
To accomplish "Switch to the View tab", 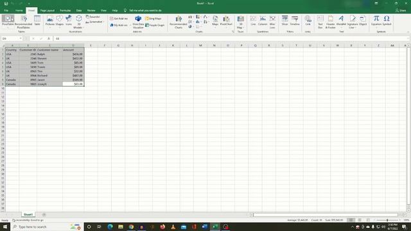I will click(x=104, y=10).
